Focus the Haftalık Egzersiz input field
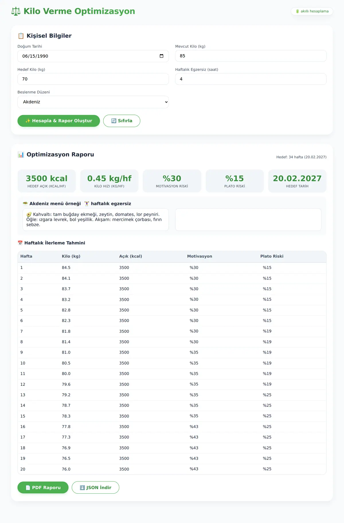Screen dimensions: 344x523 251,79
